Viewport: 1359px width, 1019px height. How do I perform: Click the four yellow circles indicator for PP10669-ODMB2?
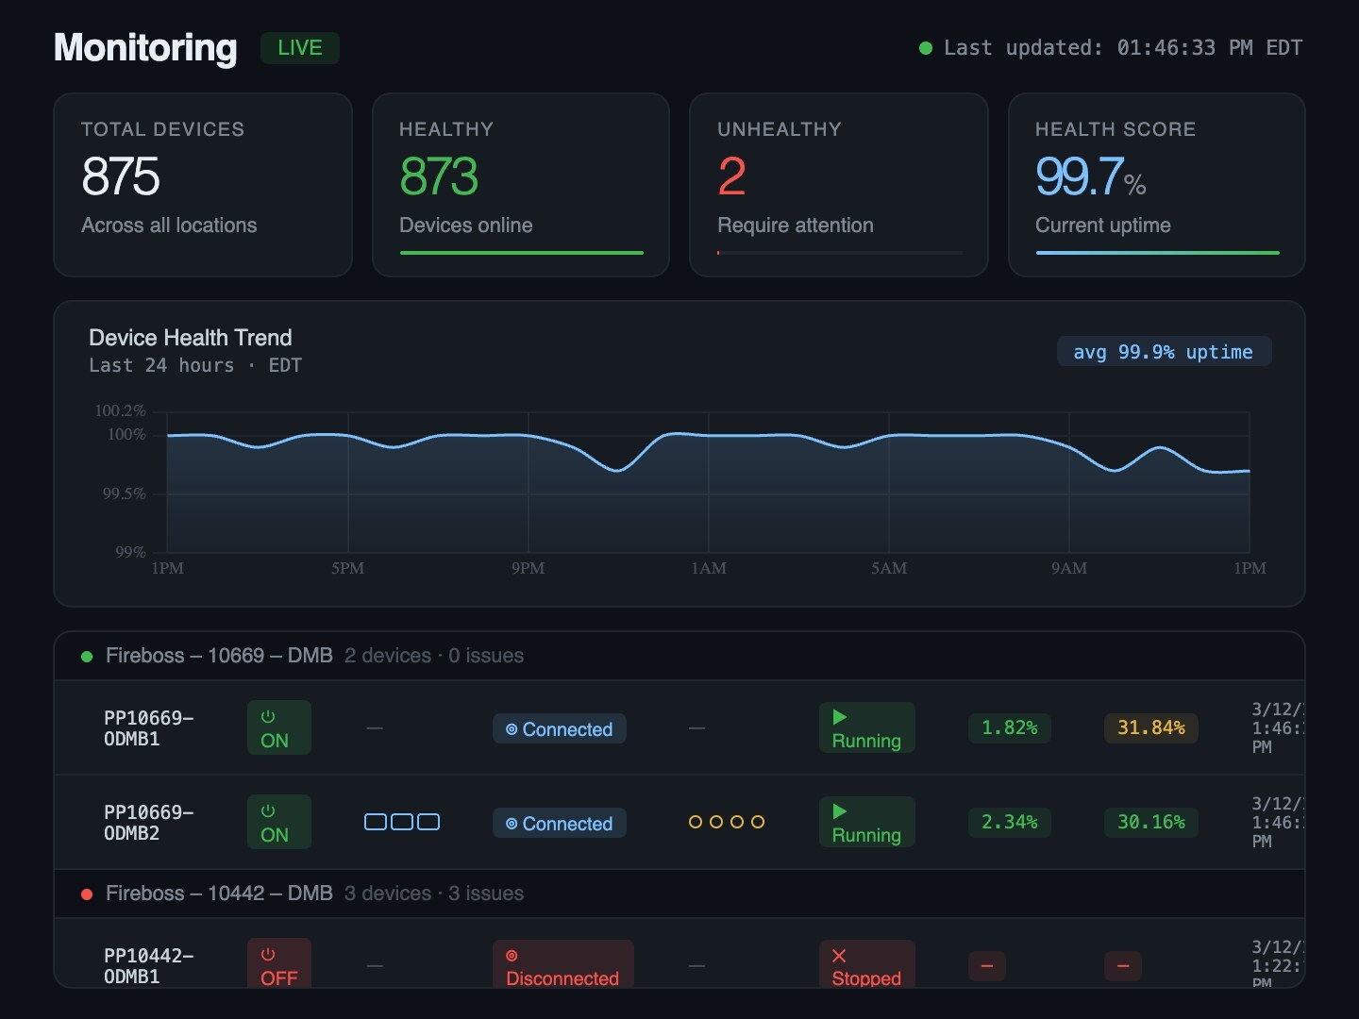point(726,822)
